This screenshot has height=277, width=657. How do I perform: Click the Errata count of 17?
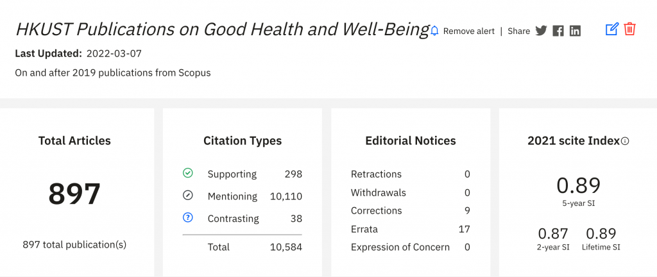click(465, 229)
